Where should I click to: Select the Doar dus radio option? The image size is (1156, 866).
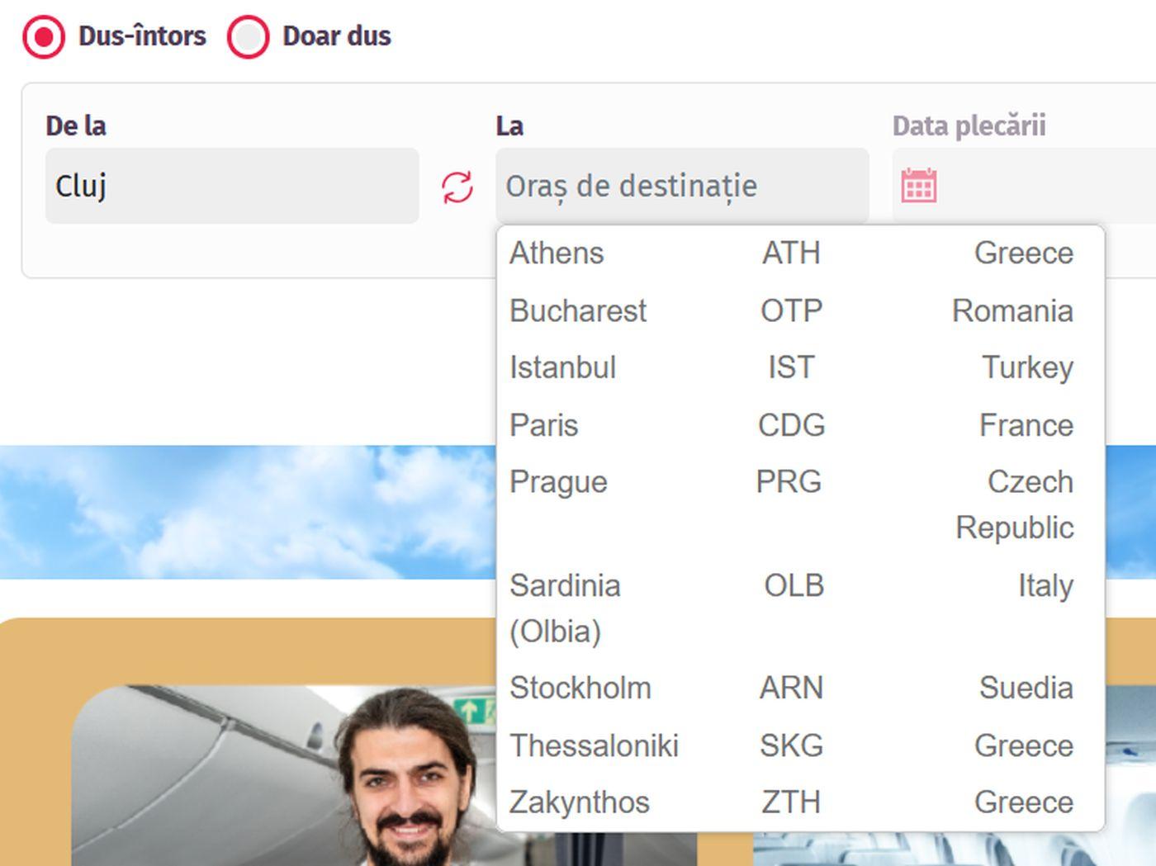(x=249, y=37)
